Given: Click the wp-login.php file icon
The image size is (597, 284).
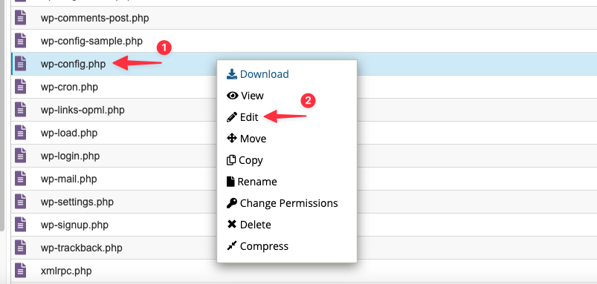Looking at the screenshot, I should click(21, 155).
